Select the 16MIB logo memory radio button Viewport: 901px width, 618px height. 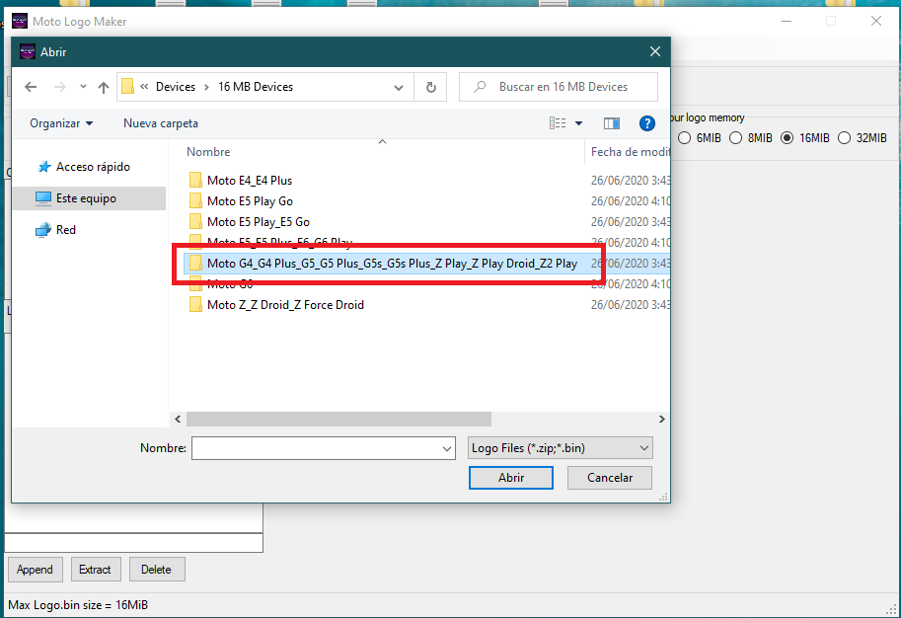tap(788, 138)
